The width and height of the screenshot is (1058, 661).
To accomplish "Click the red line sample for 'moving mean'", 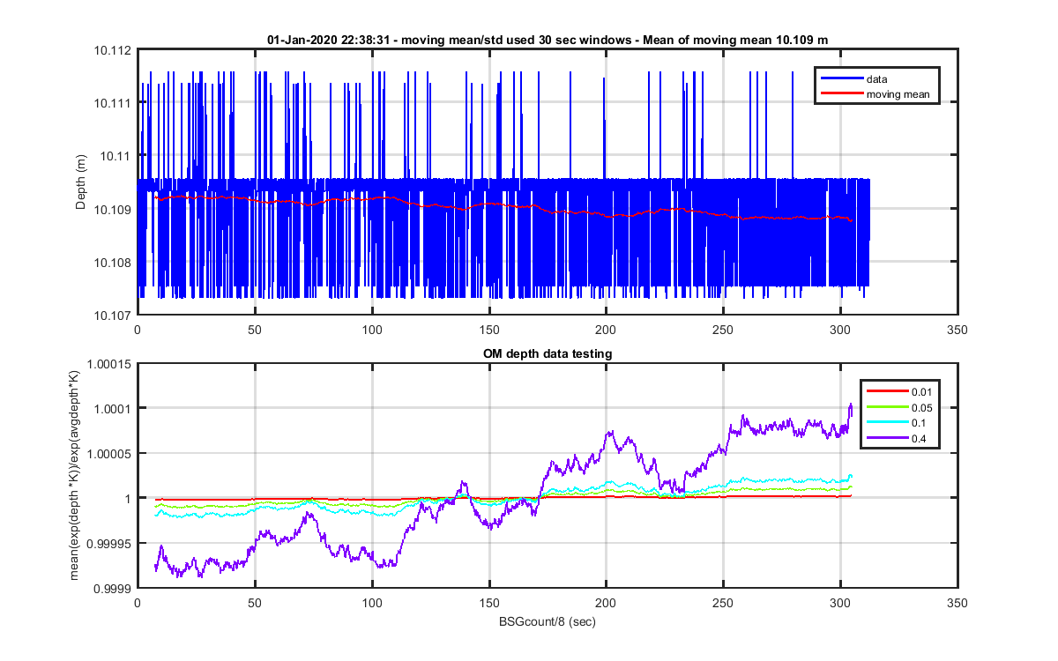I will [840, 94].
